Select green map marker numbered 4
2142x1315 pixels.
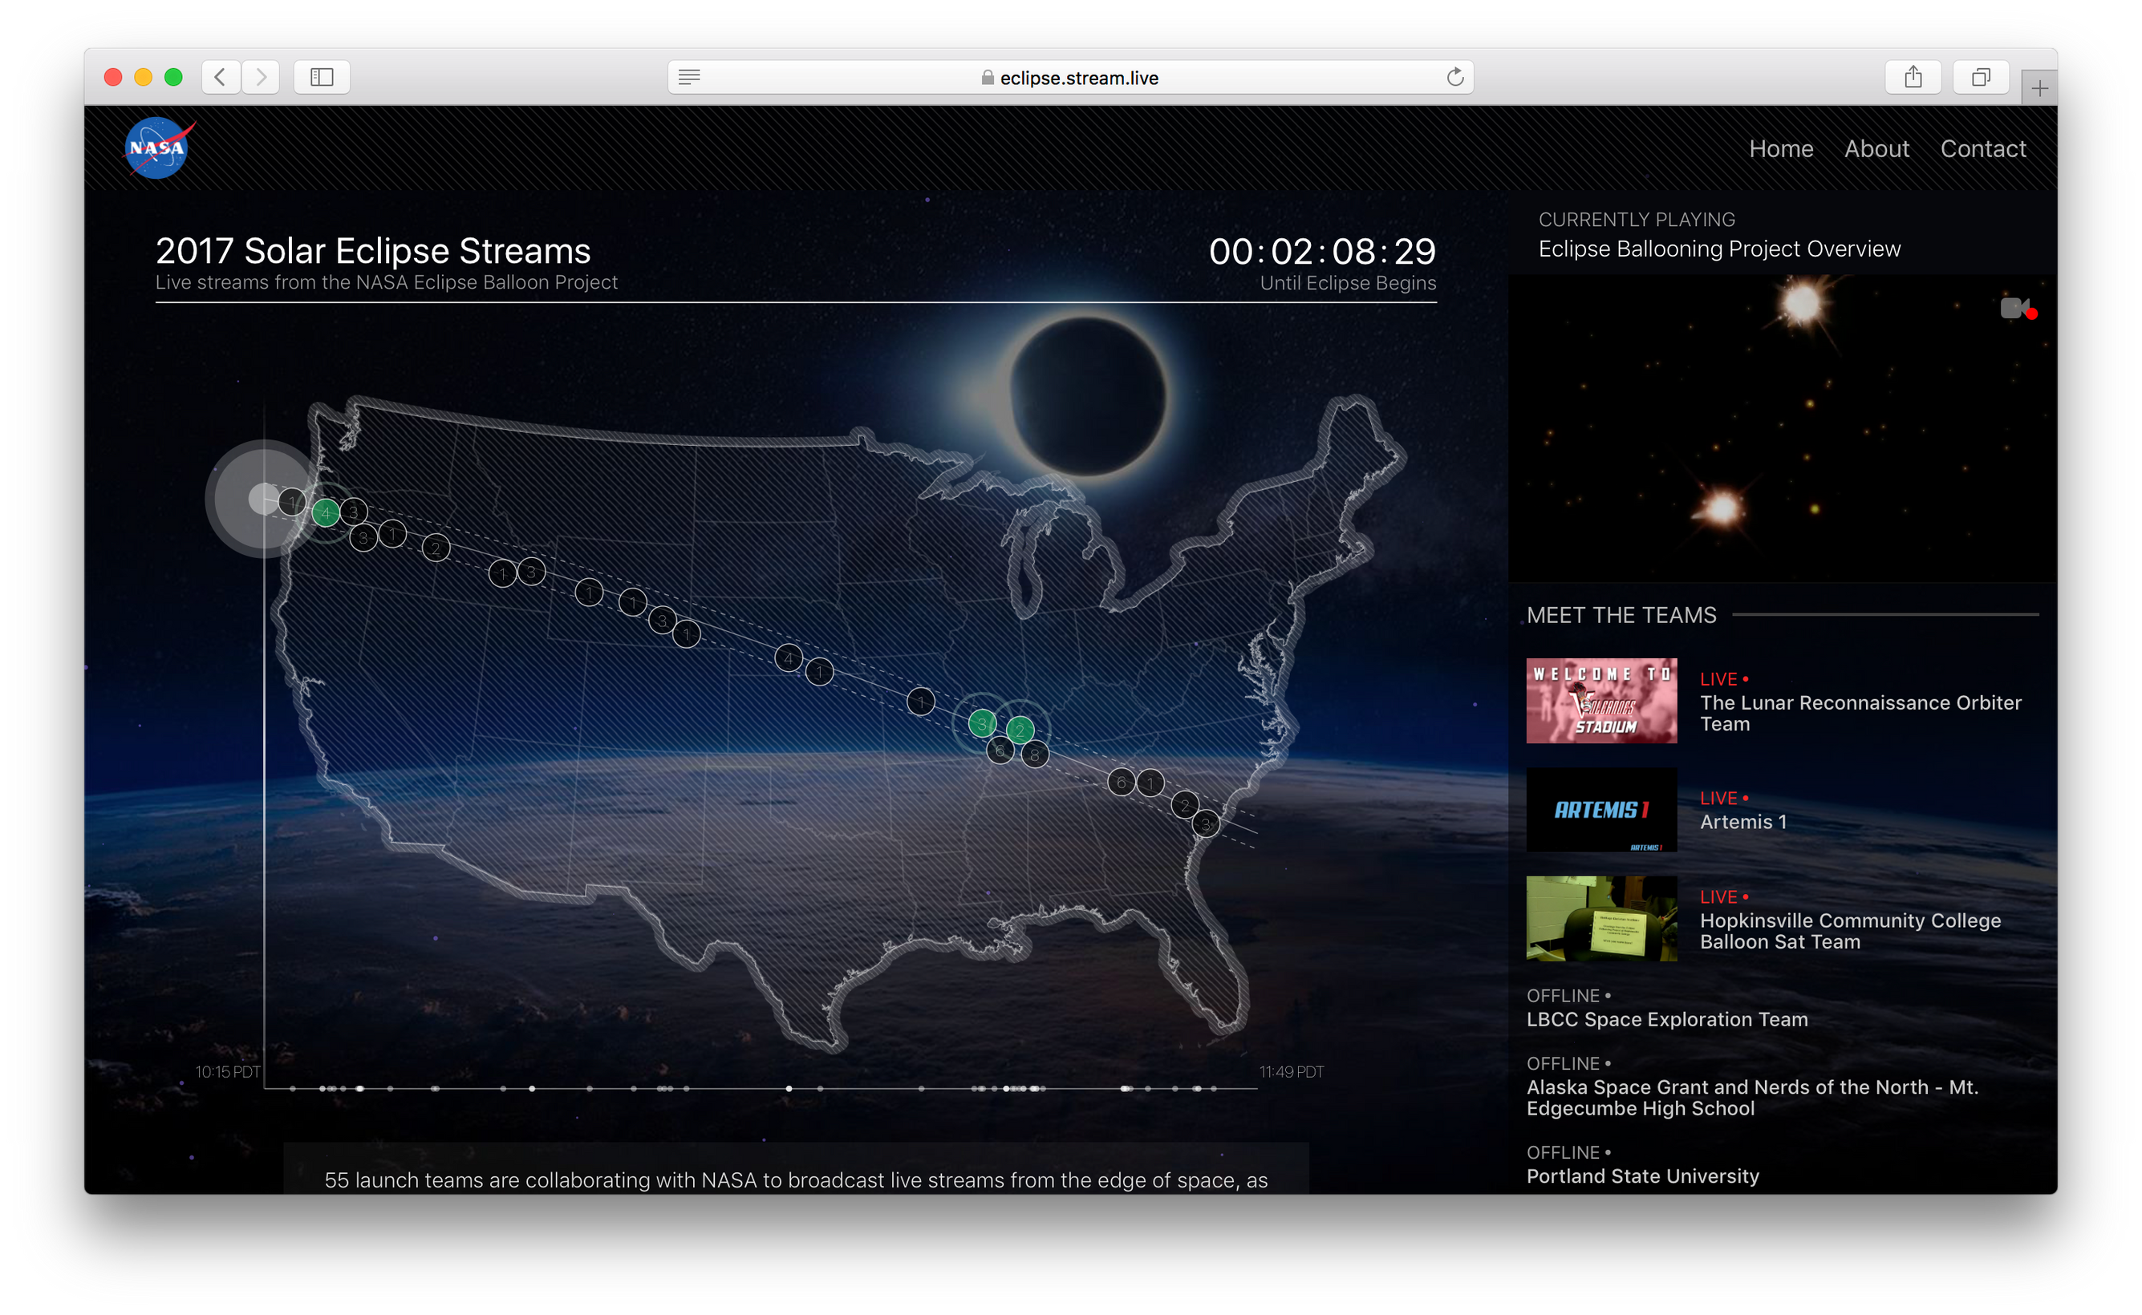tap(326, 513)
